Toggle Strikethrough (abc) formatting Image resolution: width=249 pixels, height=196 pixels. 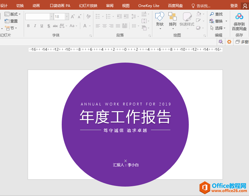click(55, 26)
